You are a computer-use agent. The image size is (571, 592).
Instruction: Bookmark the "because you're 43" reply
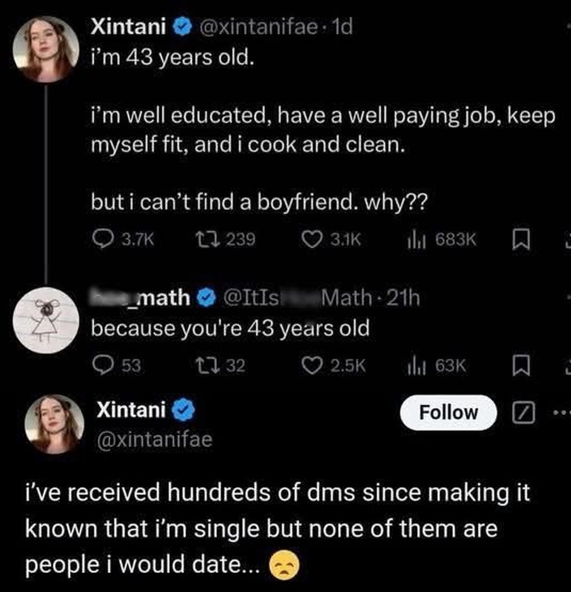pos(520,365)
